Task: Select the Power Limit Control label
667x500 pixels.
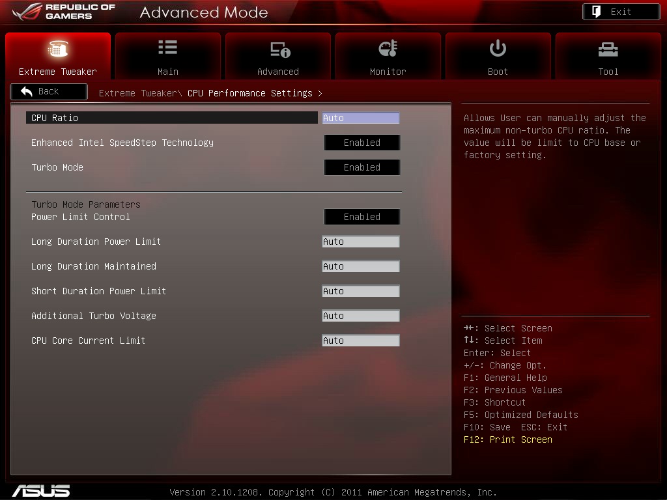Action: point(80,217)
